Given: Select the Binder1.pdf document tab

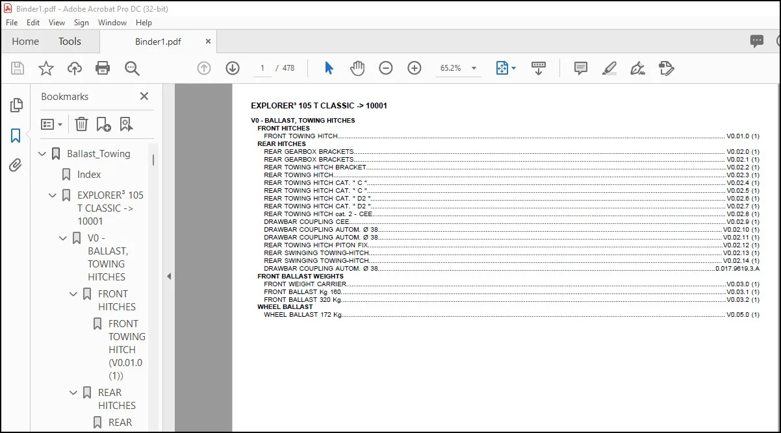Looking at the screenshot, I should tap(158, 42).
